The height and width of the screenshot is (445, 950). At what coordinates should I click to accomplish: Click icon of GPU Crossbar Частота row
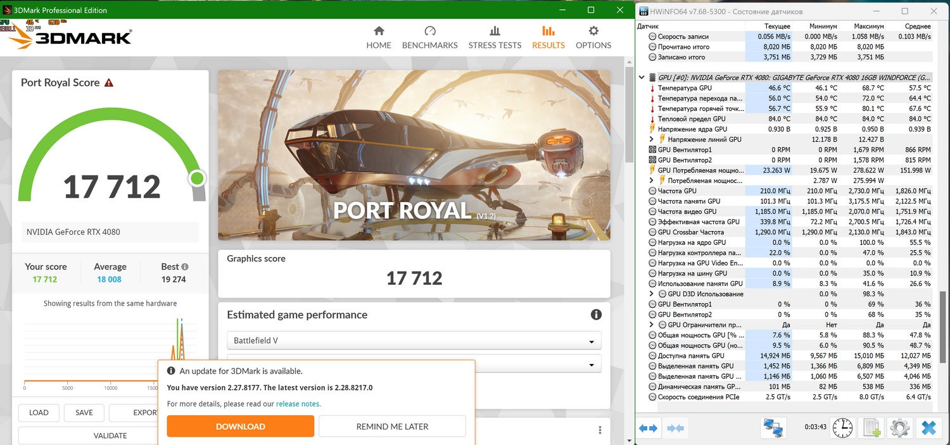click(x=652, y=232)
